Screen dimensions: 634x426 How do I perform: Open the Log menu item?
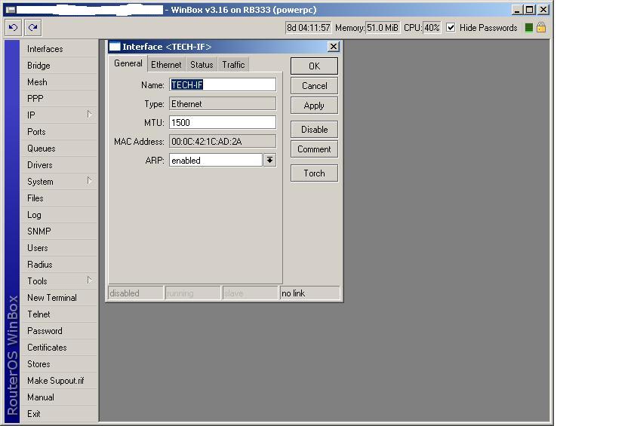59,214
